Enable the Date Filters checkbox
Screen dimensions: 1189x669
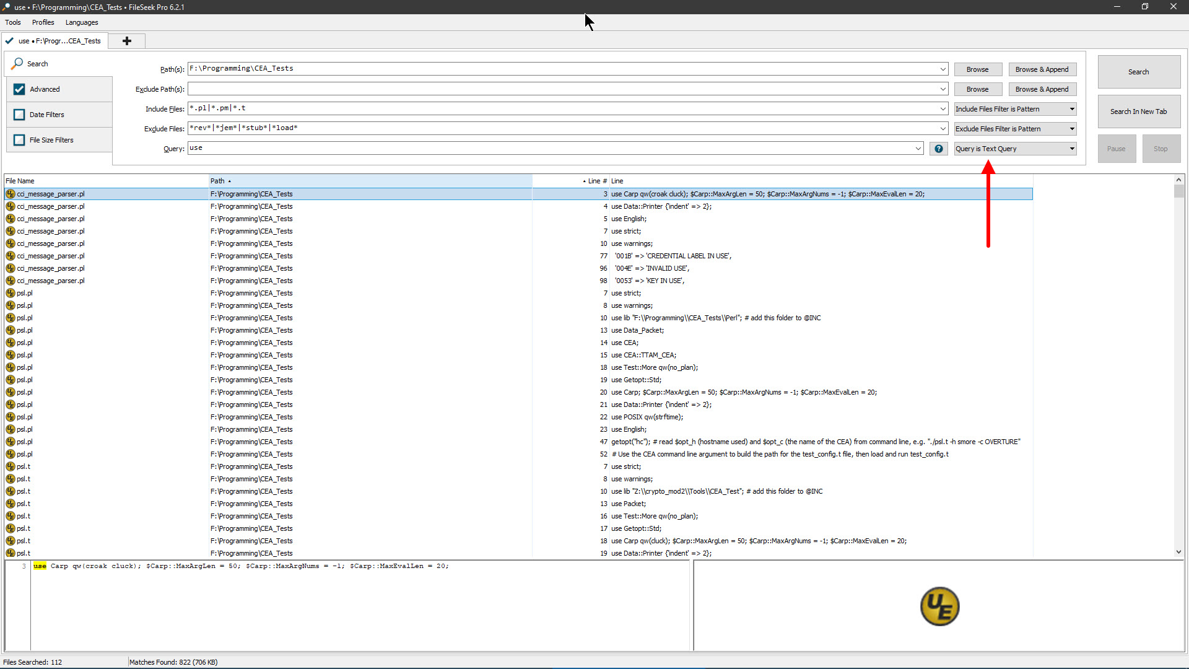pyautogui.click(x=19, y=115)
